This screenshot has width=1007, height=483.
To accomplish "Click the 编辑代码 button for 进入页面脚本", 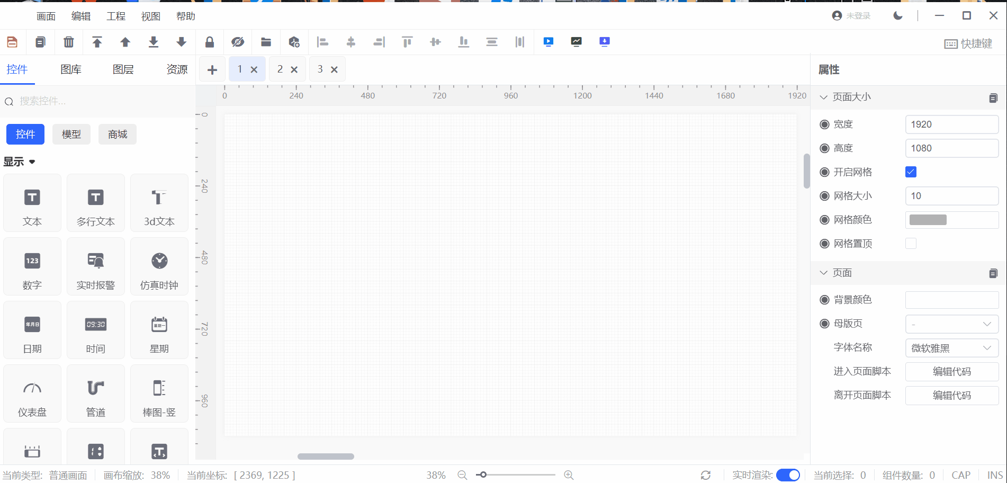I will (x=951, y=371).
